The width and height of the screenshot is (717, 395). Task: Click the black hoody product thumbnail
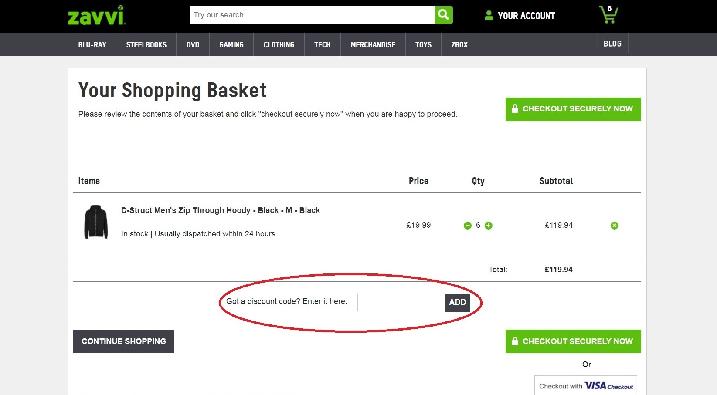96,222
